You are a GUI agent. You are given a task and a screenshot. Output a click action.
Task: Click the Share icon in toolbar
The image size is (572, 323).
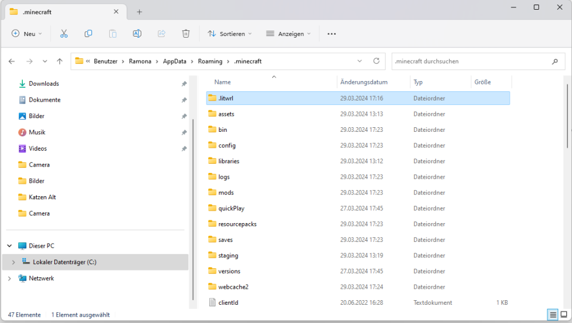click(x=162, y=34)
